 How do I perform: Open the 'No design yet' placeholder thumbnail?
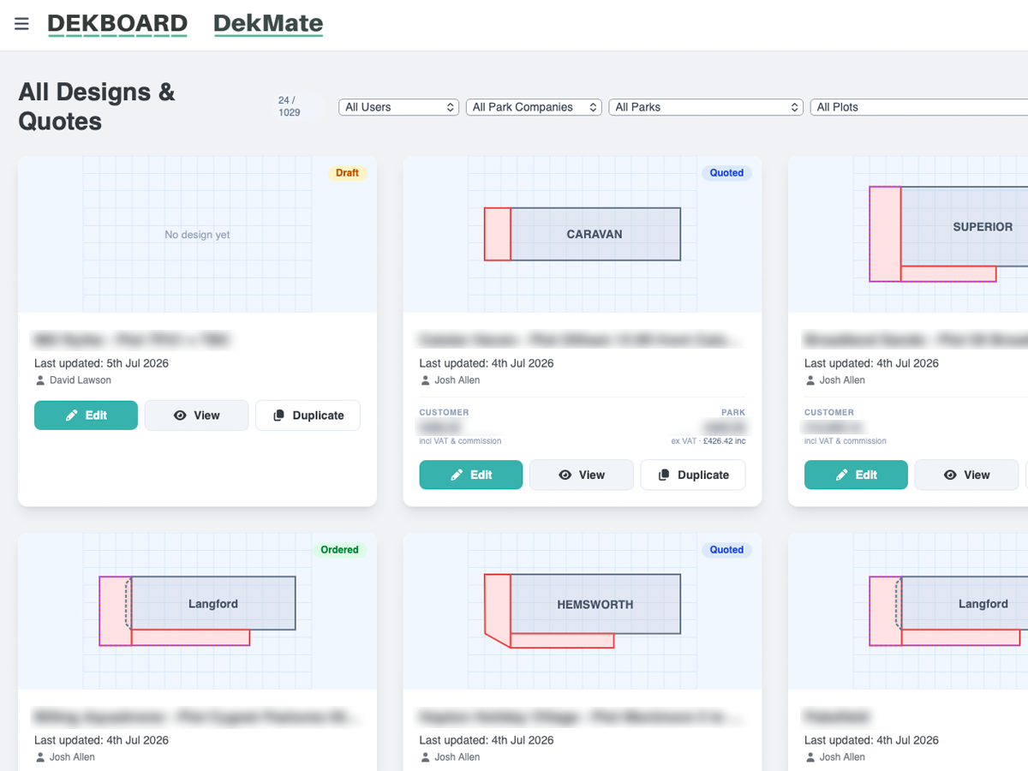coord(197,234)
